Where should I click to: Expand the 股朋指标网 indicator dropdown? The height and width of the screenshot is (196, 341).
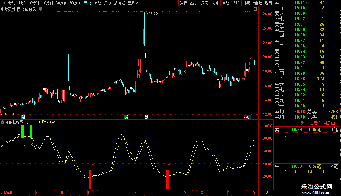click(x=2, y=122)
